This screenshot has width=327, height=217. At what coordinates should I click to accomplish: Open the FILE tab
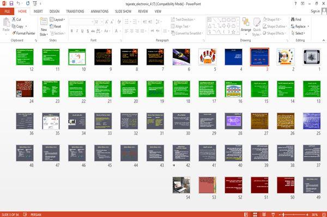(x=7, y=11)
